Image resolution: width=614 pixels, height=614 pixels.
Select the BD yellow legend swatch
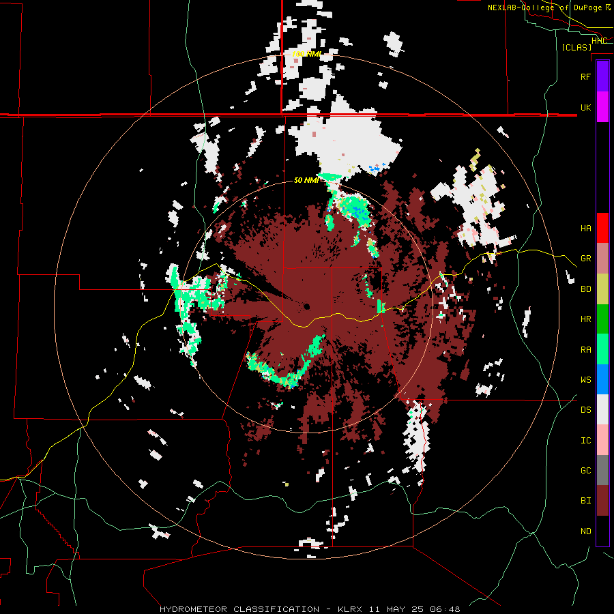(x=602, y=289)
